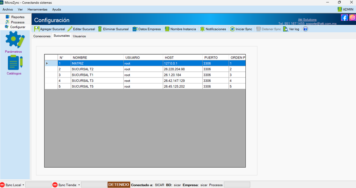Click the Agregar Sucursal label
The width and height of the screenshot is (356, 188).
pyautogui.click(x=52, y=29)
